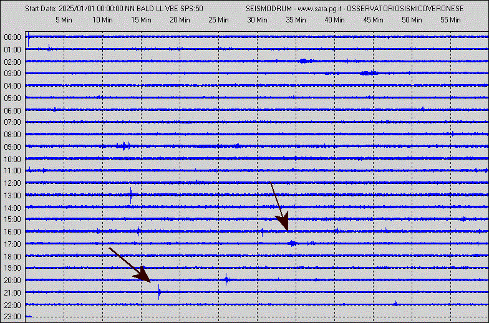This screenshot has height=323, width=489.
Task: Select the 20:00 trace spike near 26 minutes
Action: pyautogui.click(x=227, y=279)
